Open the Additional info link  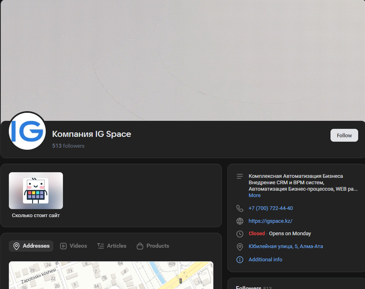266,259
